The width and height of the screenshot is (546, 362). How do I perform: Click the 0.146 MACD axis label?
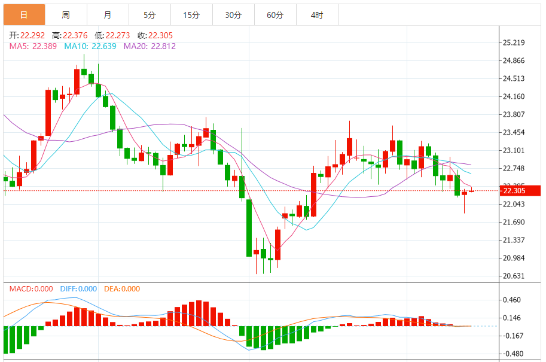[512, 318]
